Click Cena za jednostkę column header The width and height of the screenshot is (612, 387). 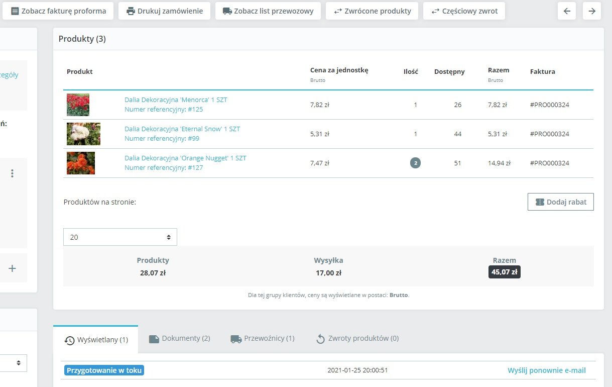[339, 70]
